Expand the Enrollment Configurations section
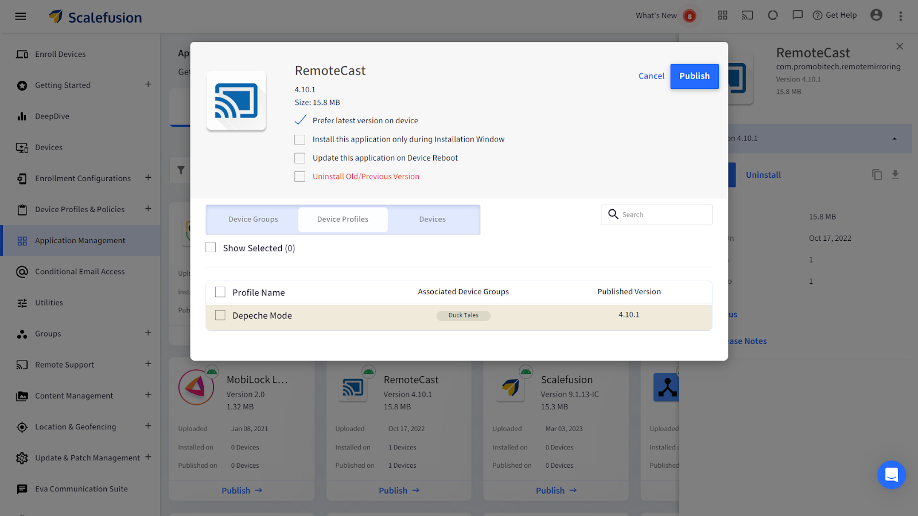This screenshot has width=918, height=516. tap(148, 178)
